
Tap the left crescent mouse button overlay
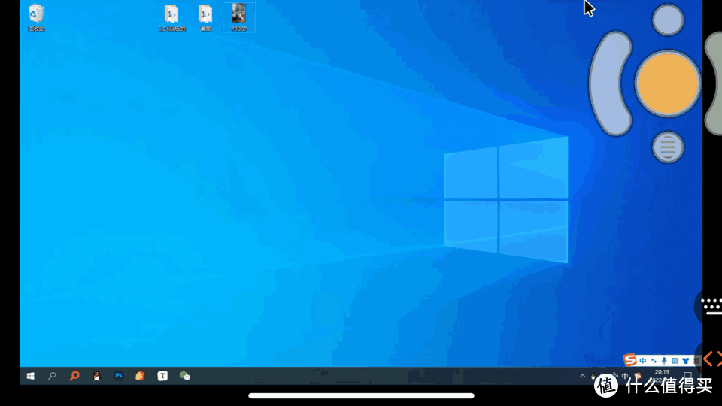611,83
